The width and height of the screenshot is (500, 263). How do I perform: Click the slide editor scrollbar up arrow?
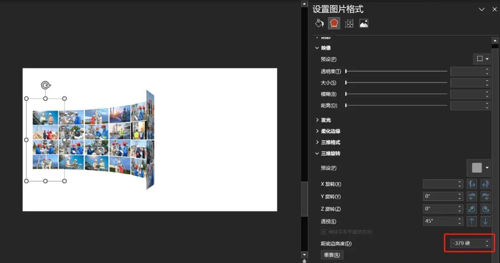304,4
